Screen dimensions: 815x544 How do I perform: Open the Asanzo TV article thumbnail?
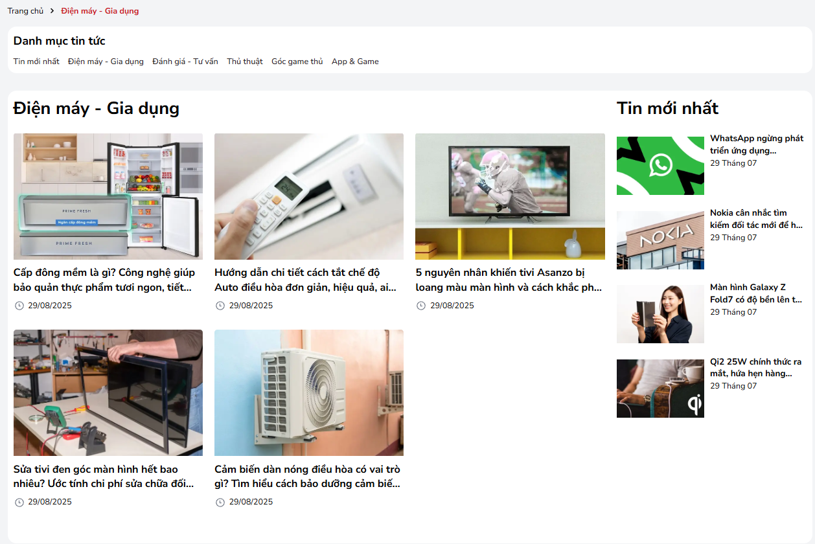click(x=510, y=196)
